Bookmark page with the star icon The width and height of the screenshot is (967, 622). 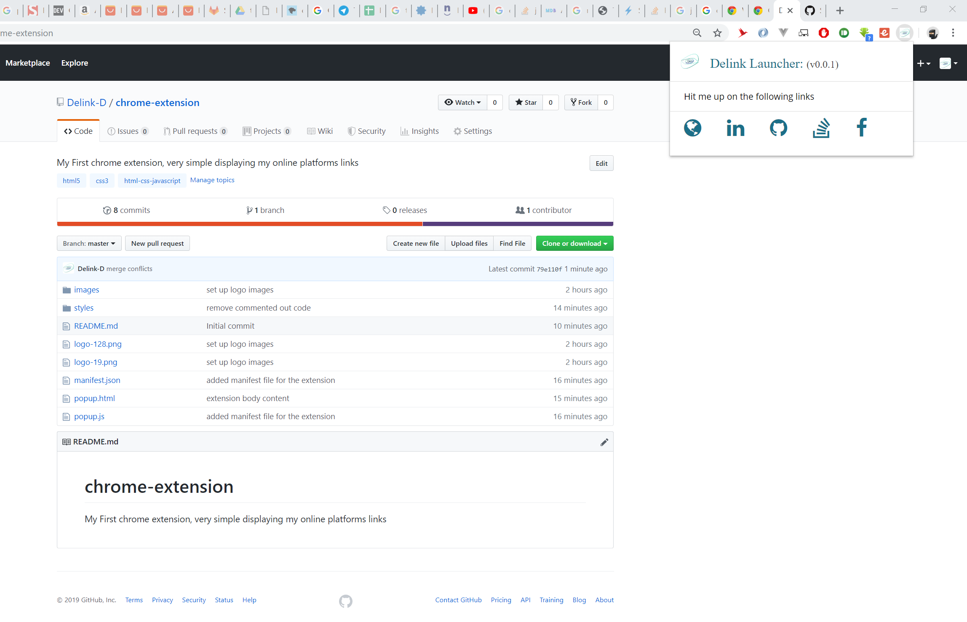tap(717, 33)
